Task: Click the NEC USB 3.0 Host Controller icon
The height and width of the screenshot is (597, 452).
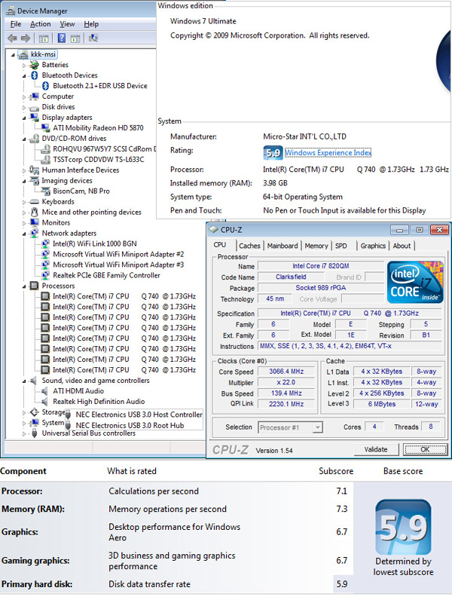Action: point(69,415)
